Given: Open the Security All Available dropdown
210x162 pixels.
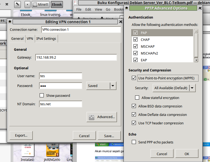Looking at the screenshot, I should (x=174, y=88).
